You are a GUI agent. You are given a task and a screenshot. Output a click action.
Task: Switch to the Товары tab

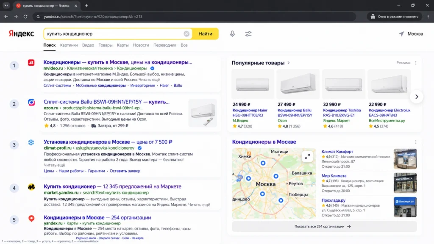(x=106, y=45)
